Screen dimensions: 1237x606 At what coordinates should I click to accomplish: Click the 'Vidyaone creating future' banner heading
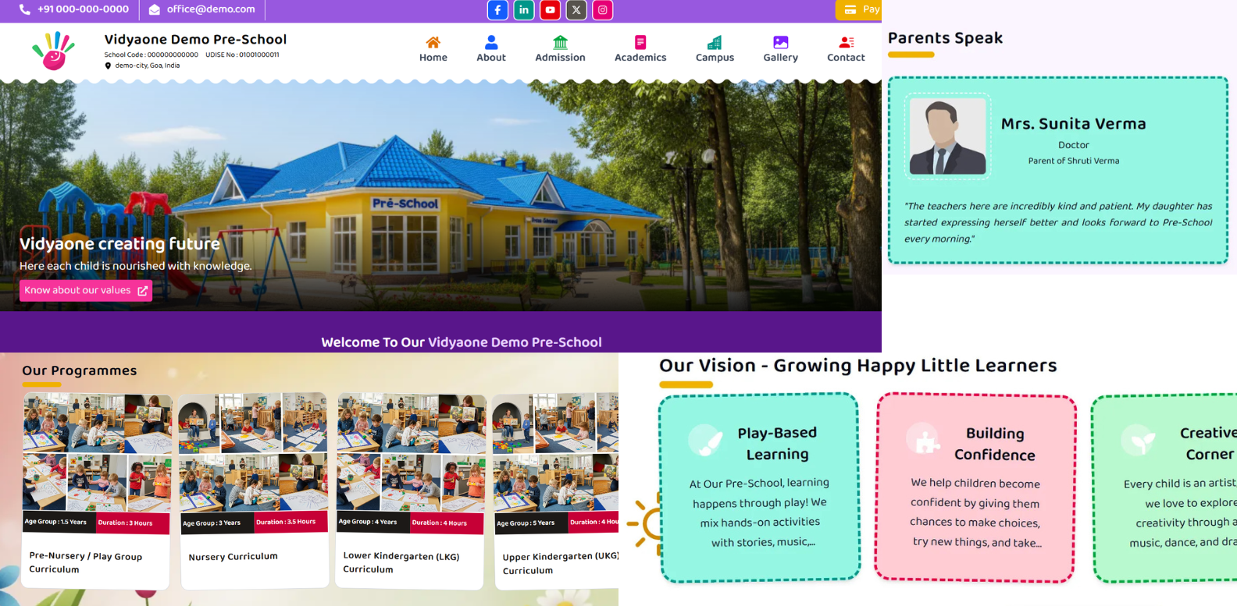click(x=120, y=243)
